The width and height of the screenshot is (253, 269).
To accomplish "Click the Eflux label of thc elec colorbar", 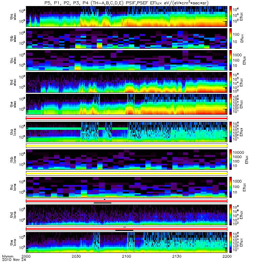I will point(244,61).
